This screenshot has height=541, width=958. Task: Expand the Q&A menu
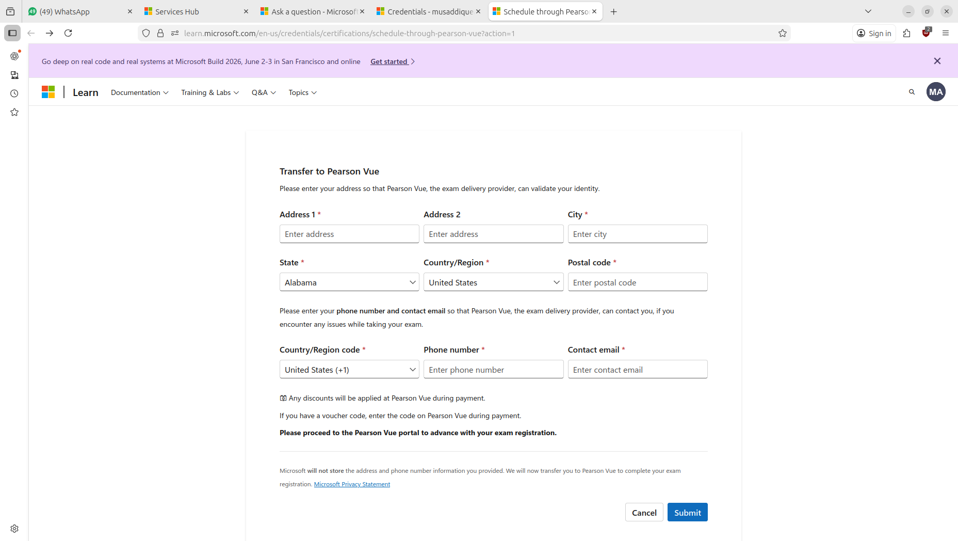pyautogui.click(x=264, y=92)
